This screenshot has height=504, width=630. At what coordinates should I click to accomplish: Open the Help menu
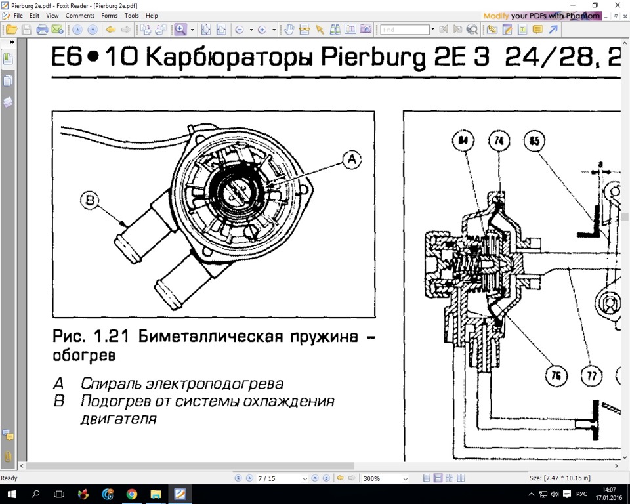[152, 16]
